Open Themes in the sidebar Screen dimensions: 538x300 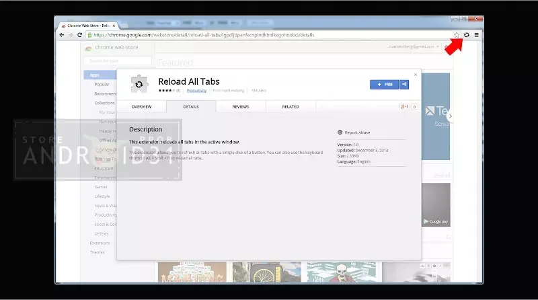[97, 252]
